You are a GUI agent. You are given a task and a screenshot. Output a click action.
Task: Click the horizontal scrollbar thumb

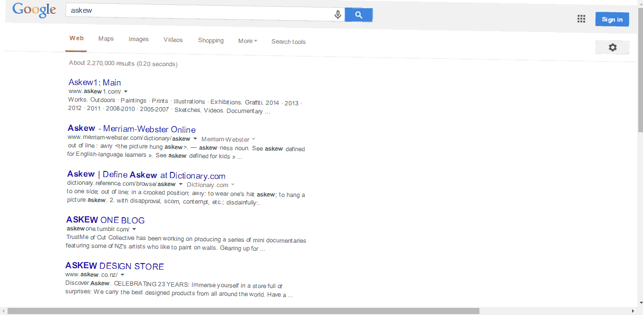pos(243,311)
